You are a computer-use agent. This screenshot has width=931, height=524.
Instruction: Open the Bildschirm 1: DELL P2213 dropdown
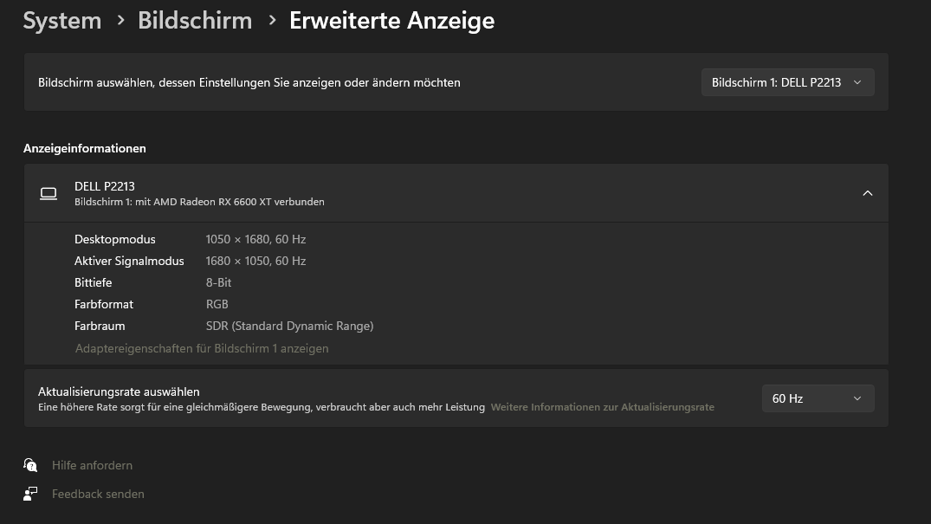(x=787, y=82)
